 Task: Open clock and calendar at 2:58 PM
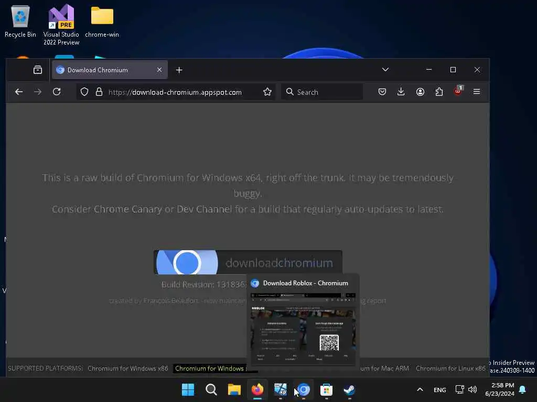pyautogui.click(x=500, y=389)
